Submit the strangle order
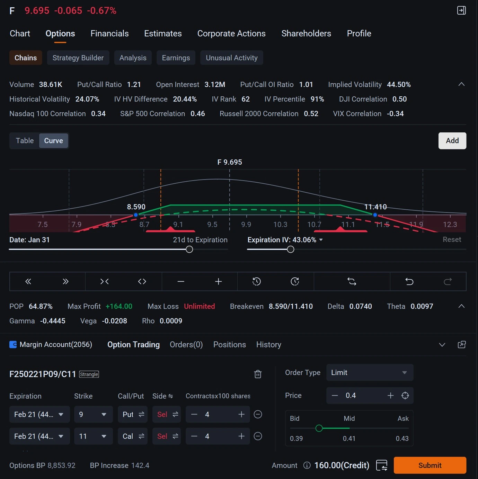This screenshot has height=479, width=478. tap(430, 465)
